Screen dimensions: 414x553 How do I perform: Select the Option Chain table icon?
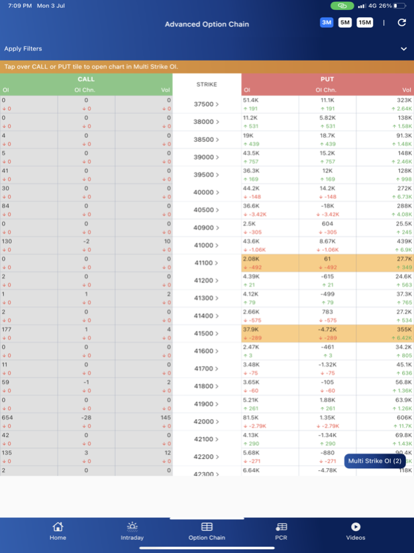(207, 526)
